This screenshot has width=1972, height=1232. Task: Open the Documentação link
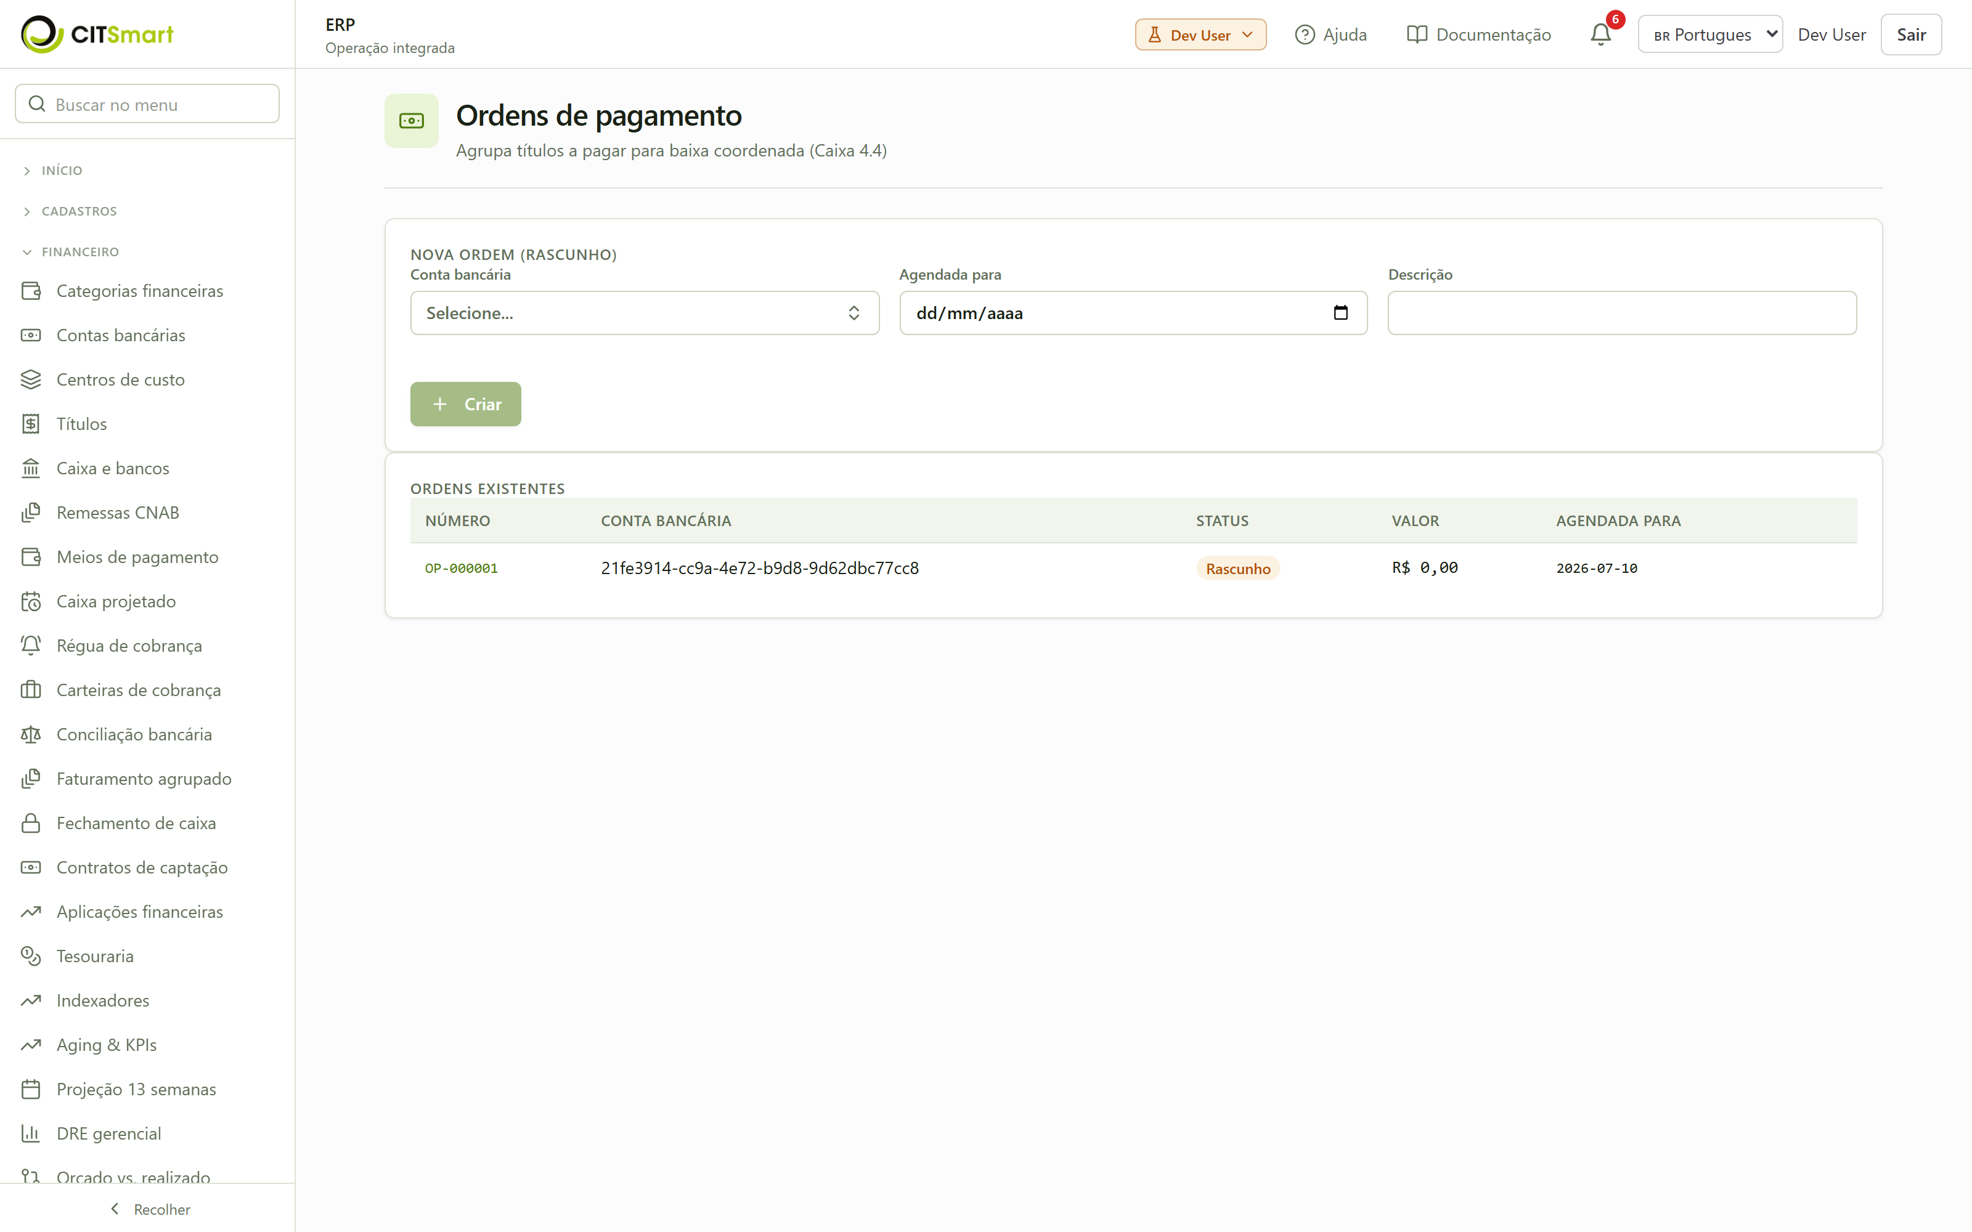(x=1479, y=35)
